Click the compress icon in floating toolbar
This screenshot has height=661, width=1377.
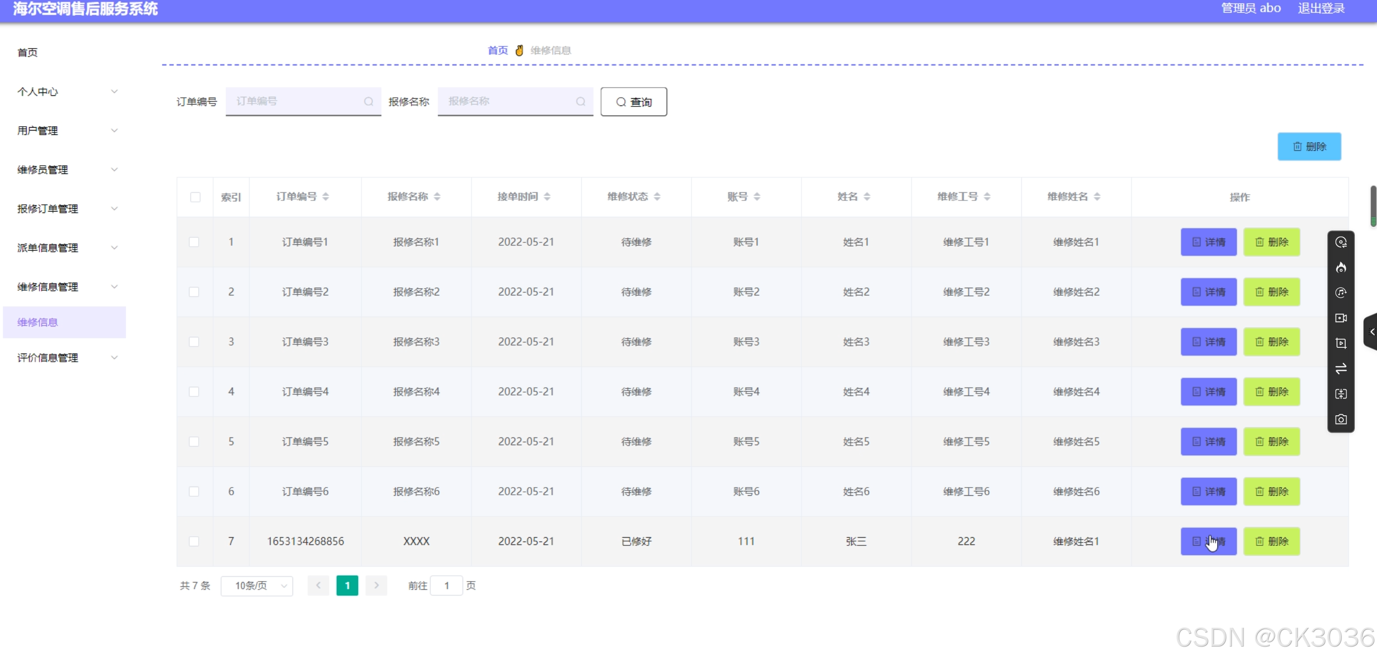coord(1341,394)
